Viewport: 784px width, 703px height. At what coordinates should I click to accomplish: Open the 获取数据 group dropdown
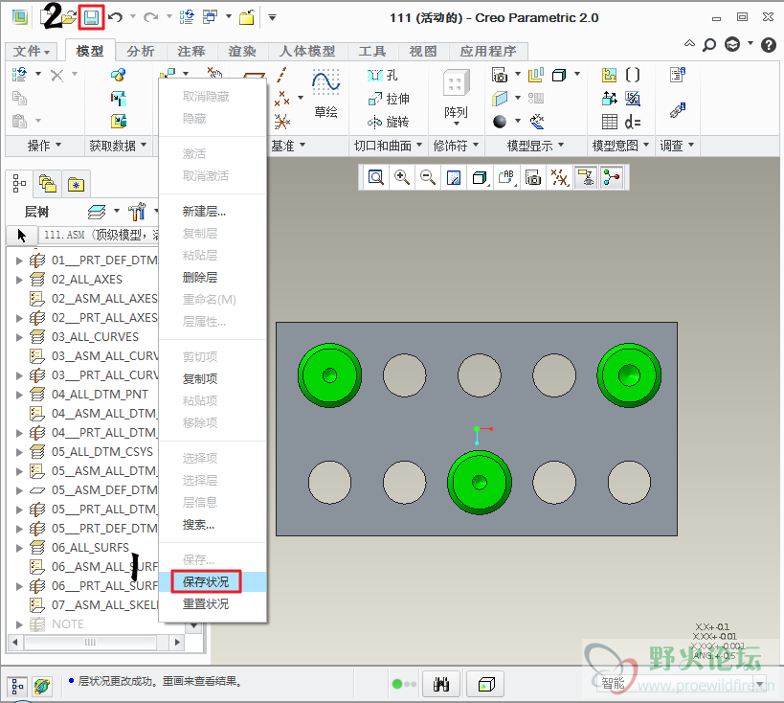(x=118, y=146)
